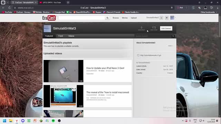Reload the page with the refresh icon
Image resolution: width=221 pixels, height=124 pixels.
click(9, 8)
